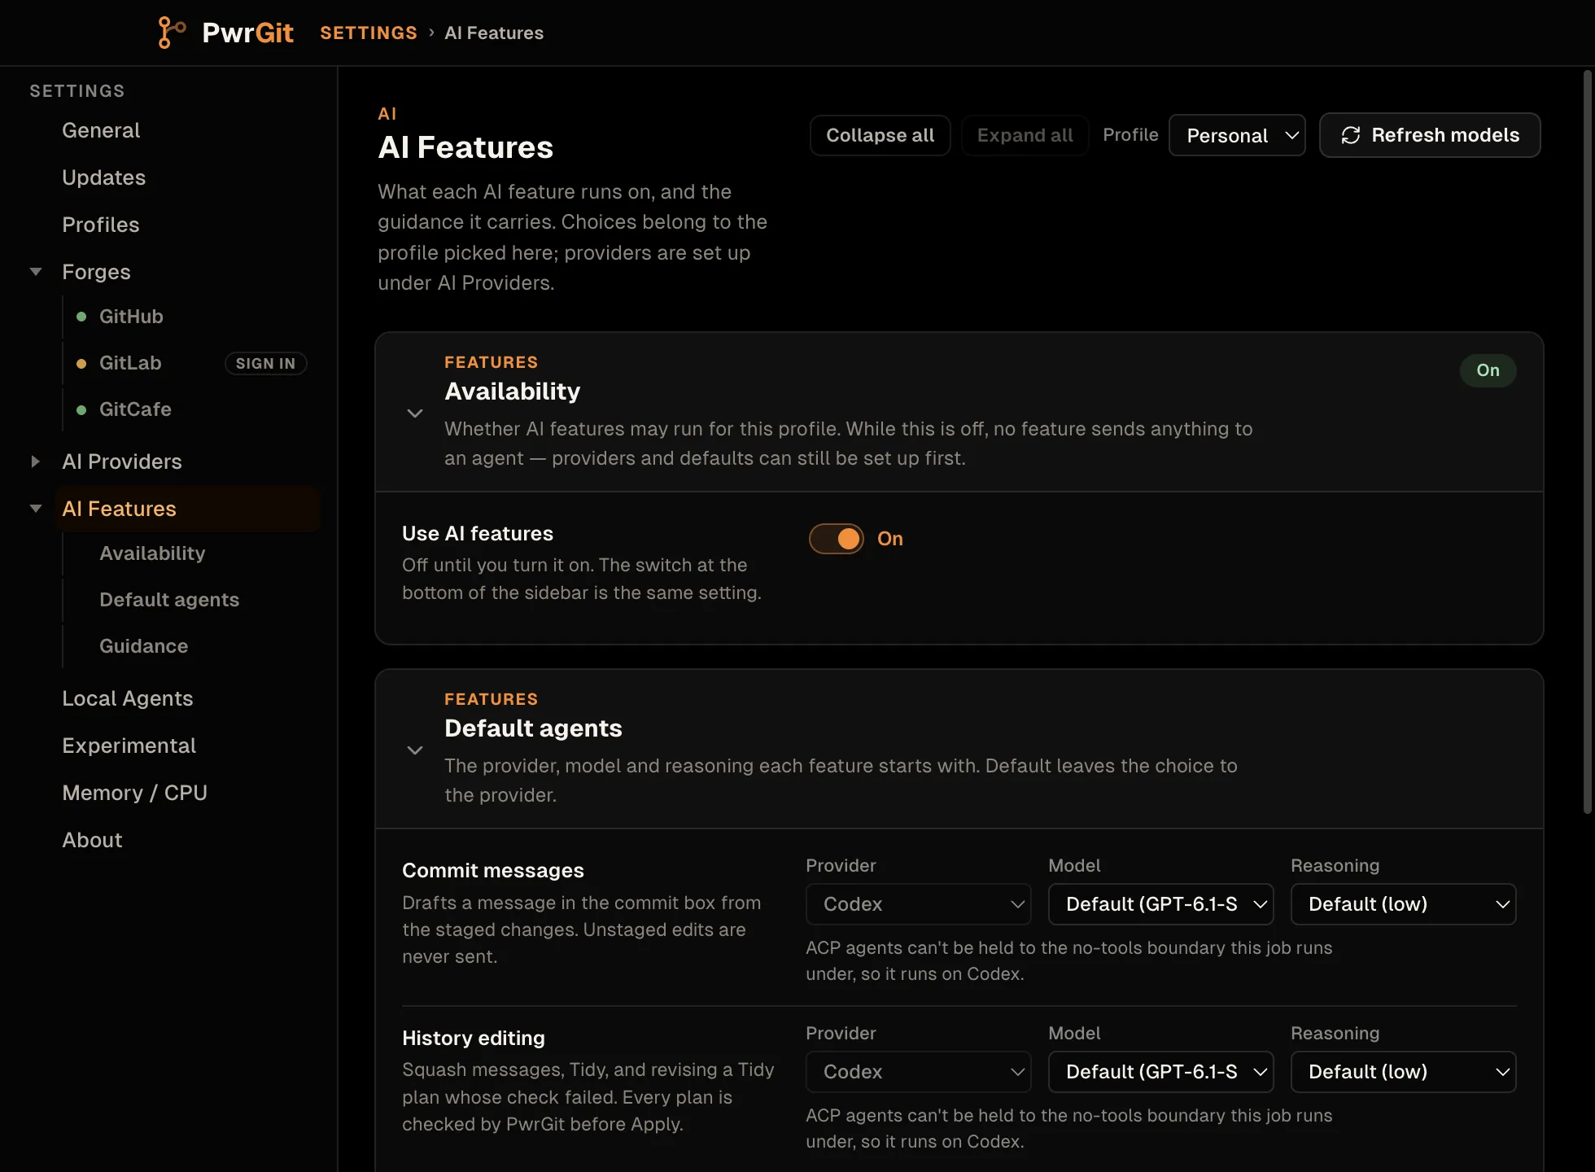
Task: Click the On status pill in Availability
Action: point(1488,370)
